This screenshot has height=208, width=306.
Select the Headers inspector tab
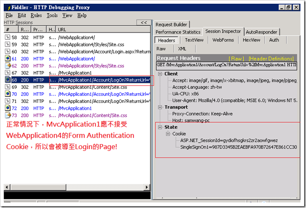[x=166, y=40]
